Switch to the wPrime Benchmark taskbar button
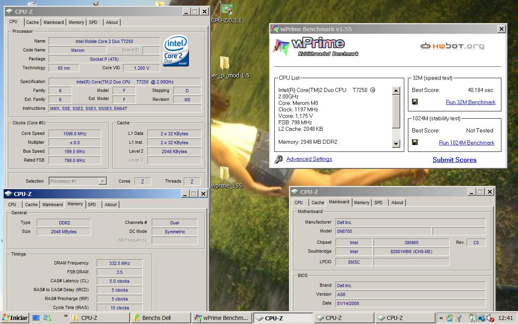Image resolution: width=518 pixels, height=324 pixels. tap(222, 318)
